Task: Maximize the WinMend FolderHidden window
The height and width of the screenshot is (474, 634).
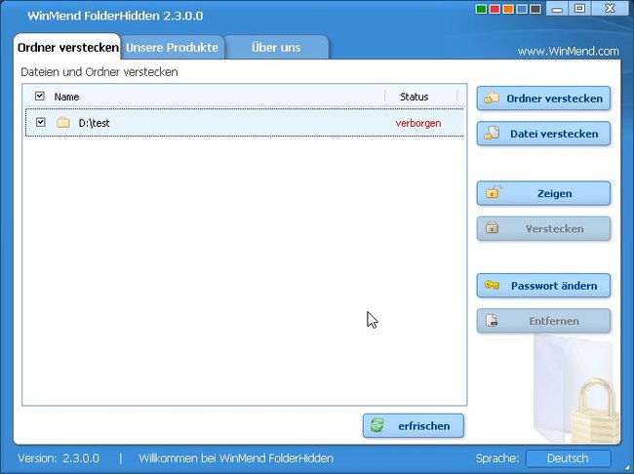Action: tap(579, 9)
